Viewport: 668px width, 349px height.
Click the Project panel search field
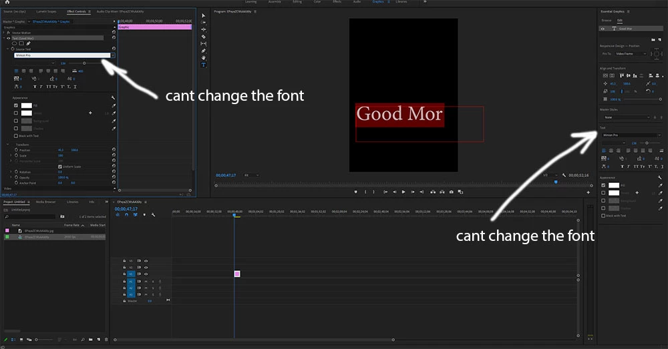tap(30, 217)
